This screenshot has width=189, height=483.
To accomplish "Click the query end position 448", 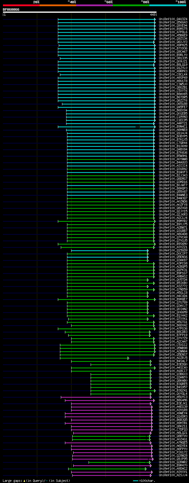I will (x=153, y=15).
